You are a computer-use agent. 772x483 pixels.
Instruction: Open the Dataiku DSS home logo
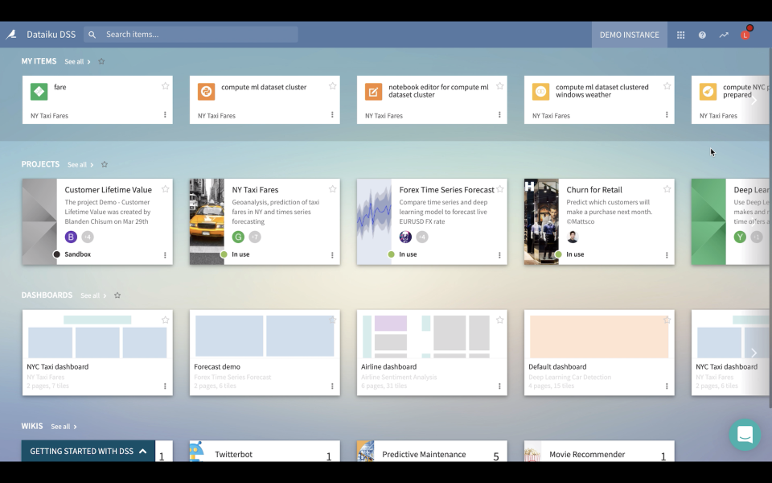(11, 35)
